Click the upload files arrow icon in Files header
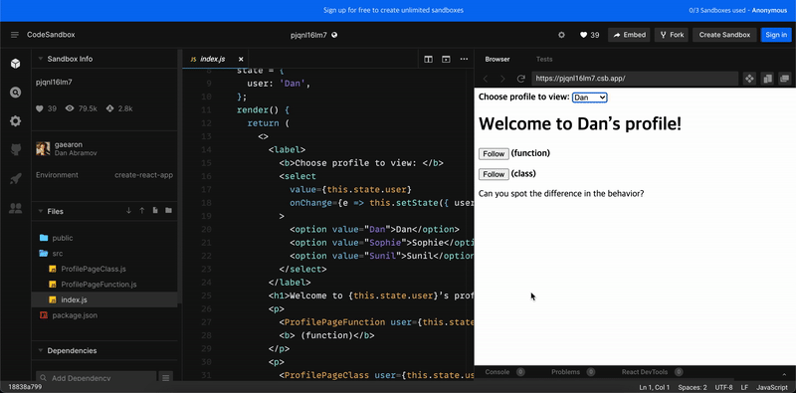Image resolution: width=796 pixels, height=393 pixels. point(142,211)
